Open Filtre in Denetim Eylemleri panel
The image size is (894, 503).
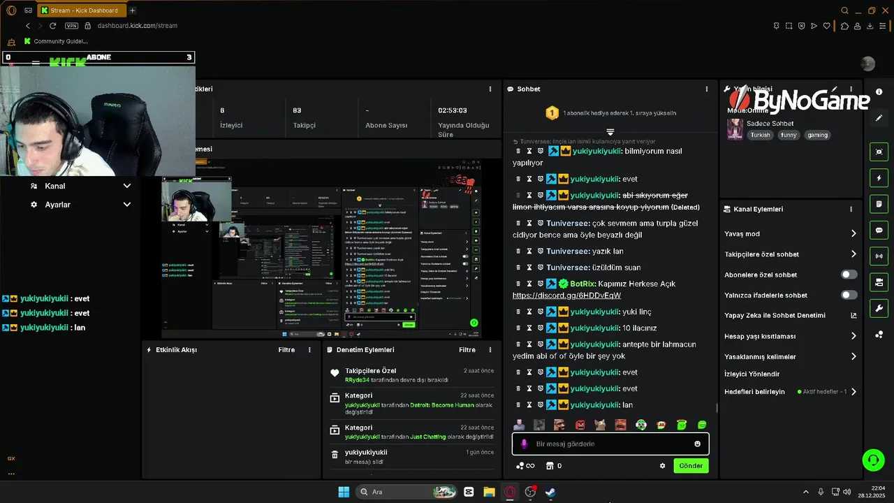[x=467, y=350]
